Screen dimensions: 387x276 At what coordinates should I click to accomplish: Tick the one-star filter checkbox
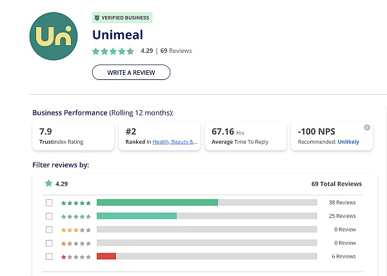49,257
